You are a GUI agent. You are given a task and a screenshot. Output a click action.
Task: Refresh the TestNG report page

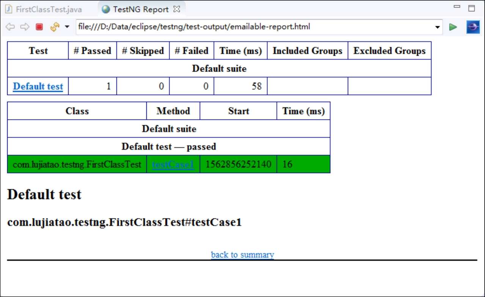pyautogui.click(x=55, y=27)
